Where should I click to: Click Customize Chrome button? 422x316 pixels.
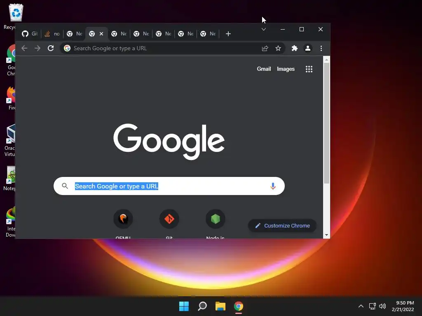point(282,226)
